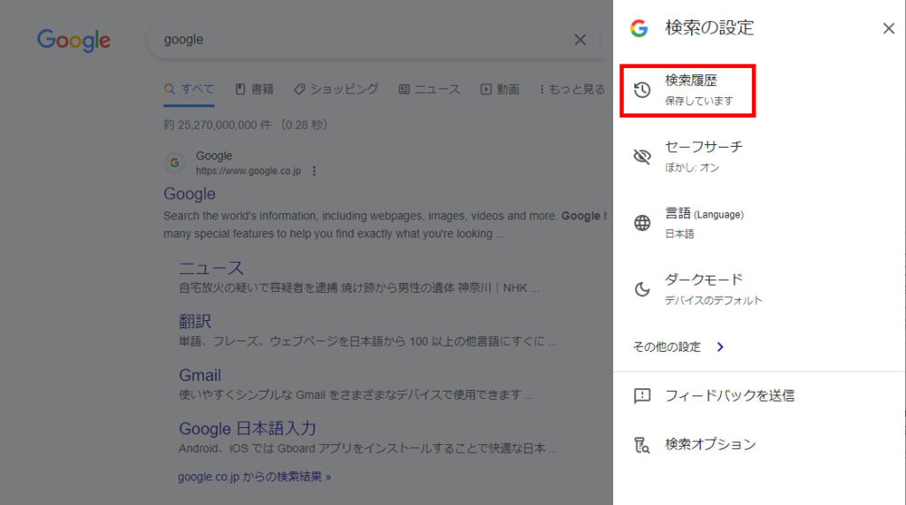The width and height of the screenshot is (906, 505).
Task: Open もっと見る more options menu
Action: tap(570, 89)
